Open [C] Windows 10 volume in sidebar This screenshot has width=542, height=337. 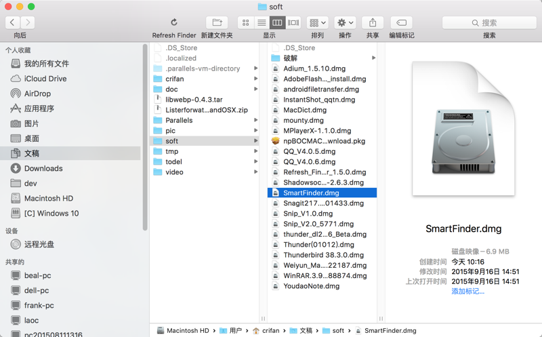[71, 213]
